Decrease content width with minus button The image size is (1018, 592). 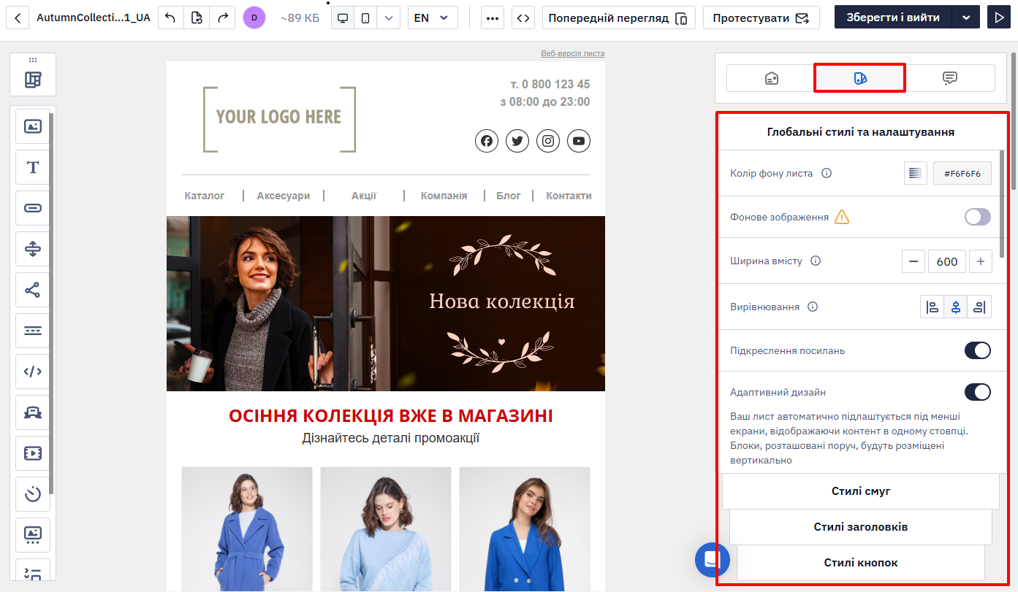click(913, 261)
